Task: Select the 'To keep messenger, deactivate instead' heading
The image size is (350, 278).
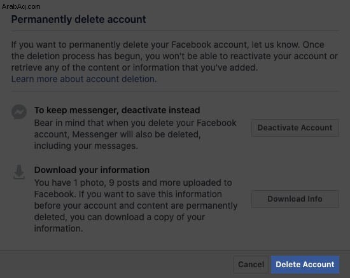Action: tap(117, 110)
